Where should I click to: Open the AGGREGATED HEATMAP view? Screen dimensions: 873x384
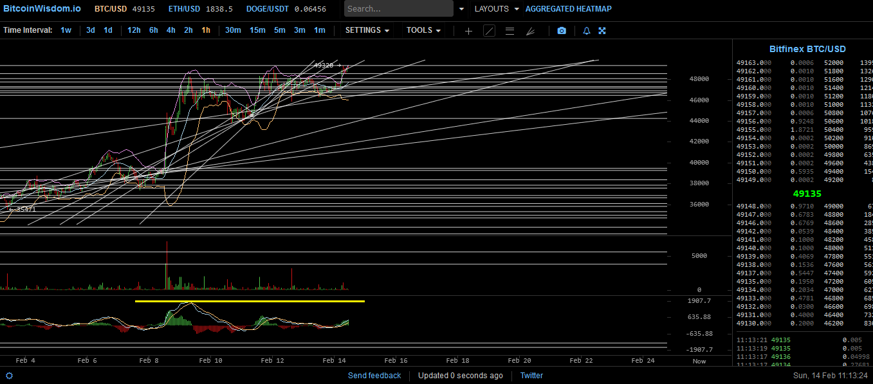pyautogui.click(x=569, y=9)
